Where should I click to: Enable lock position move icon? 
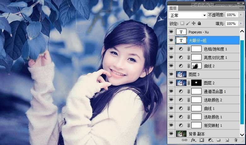(193, 24)
